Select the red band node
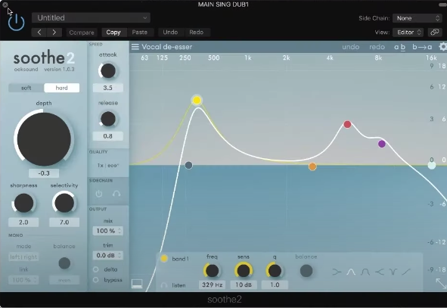 347,124
